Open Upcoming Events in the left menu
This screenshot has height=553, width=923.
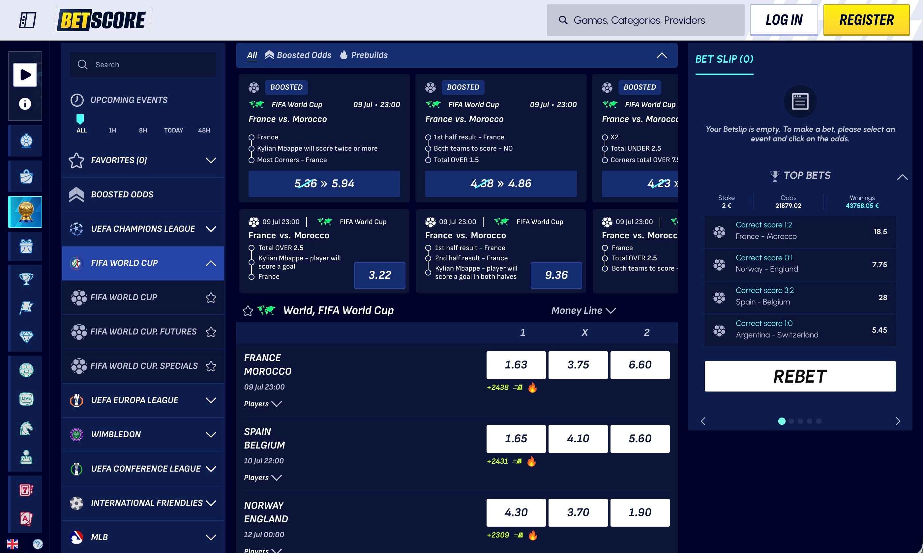coord(119,100)
